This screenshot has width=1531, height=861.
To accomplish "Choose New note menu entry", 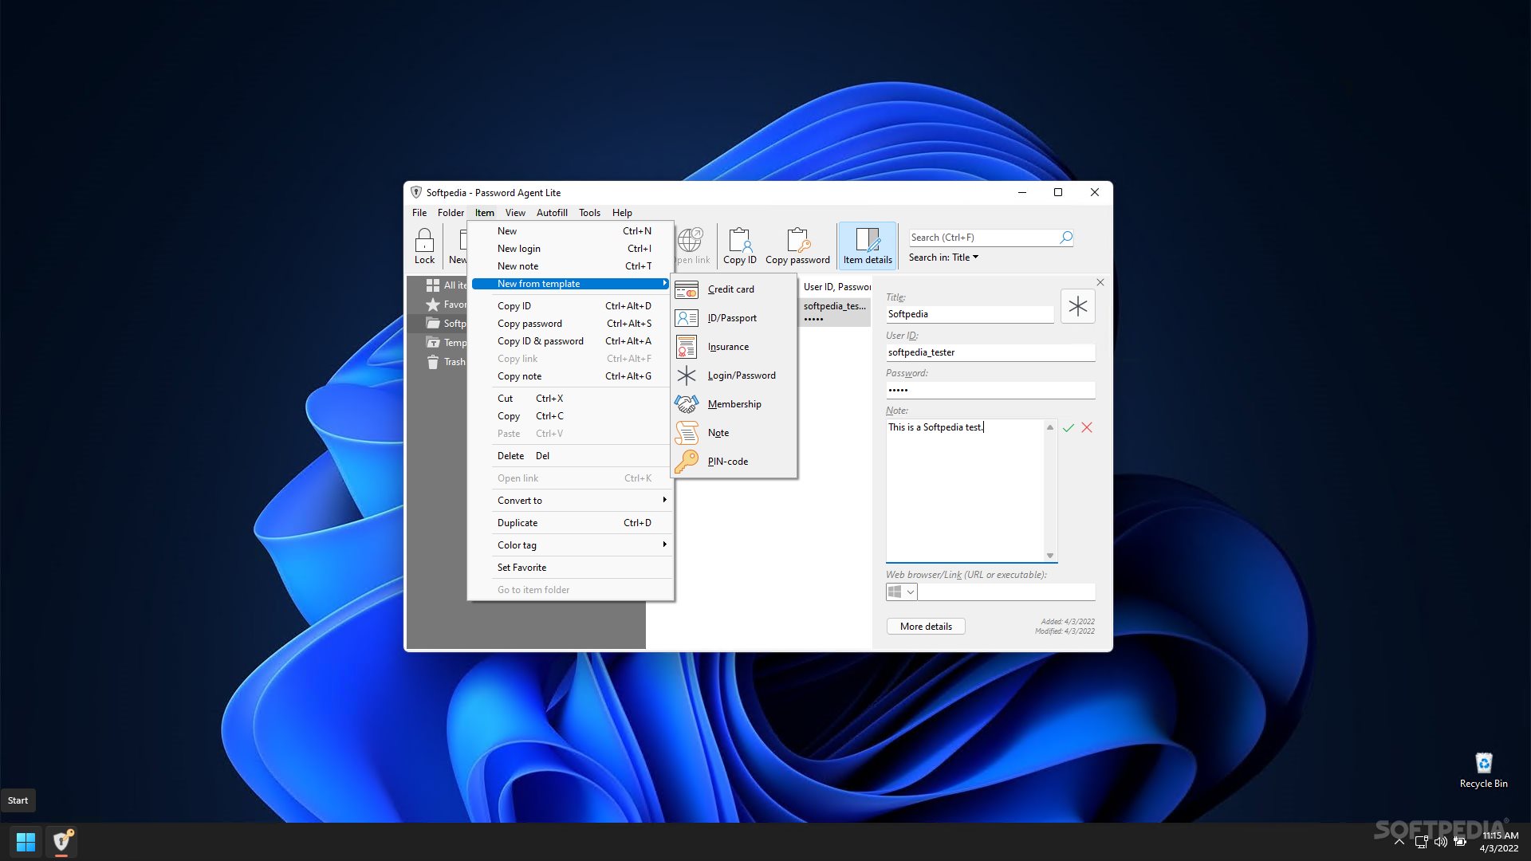I will tap(573, 266).
